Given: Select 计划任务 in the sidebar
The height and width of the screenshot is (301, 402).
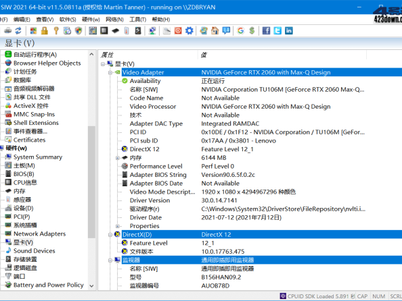Looking at the screenshot, I should click(x=25, y=72).
